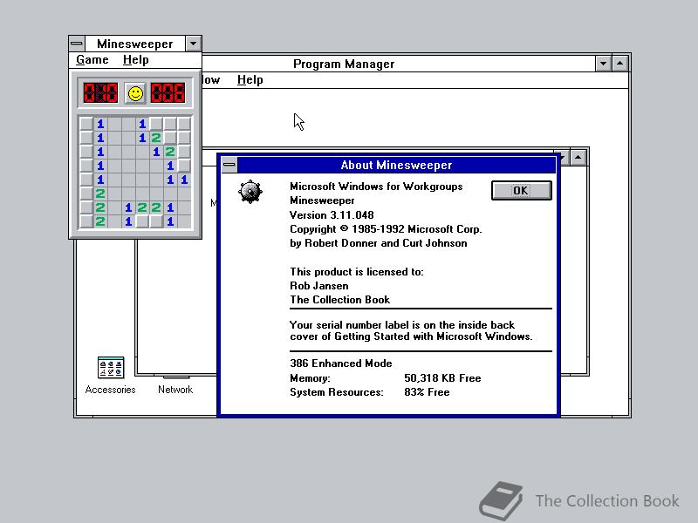698x523 pixels.
Task: Maximize Program Manager using its up arrow button
Action: click(620, 64)
